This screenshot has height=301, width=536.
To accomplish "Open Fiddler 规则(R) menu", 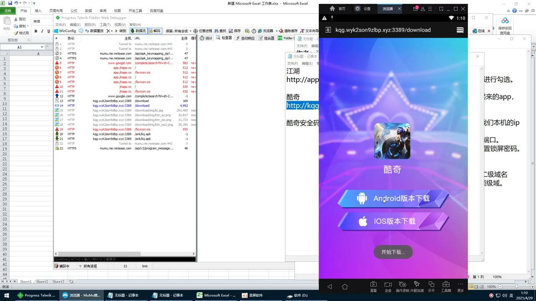I will coord(90,25).
